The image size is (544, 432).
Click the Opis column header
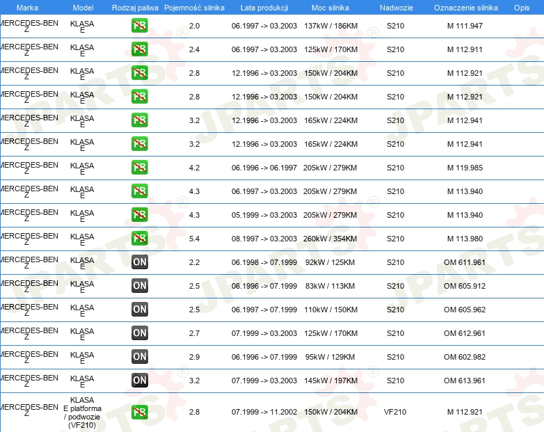coord(522,8)
